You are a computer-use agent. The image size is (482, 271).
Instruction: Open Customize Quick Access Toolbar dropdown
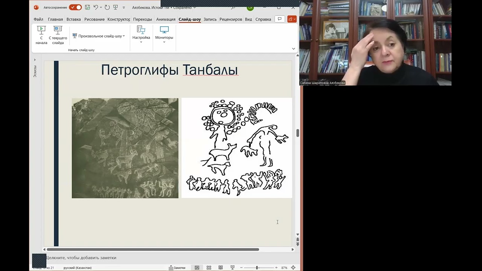pyautogui.click(x=124, y=7)
